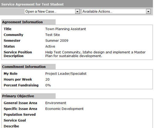Click the hours per week value 20

click(47, 79)
